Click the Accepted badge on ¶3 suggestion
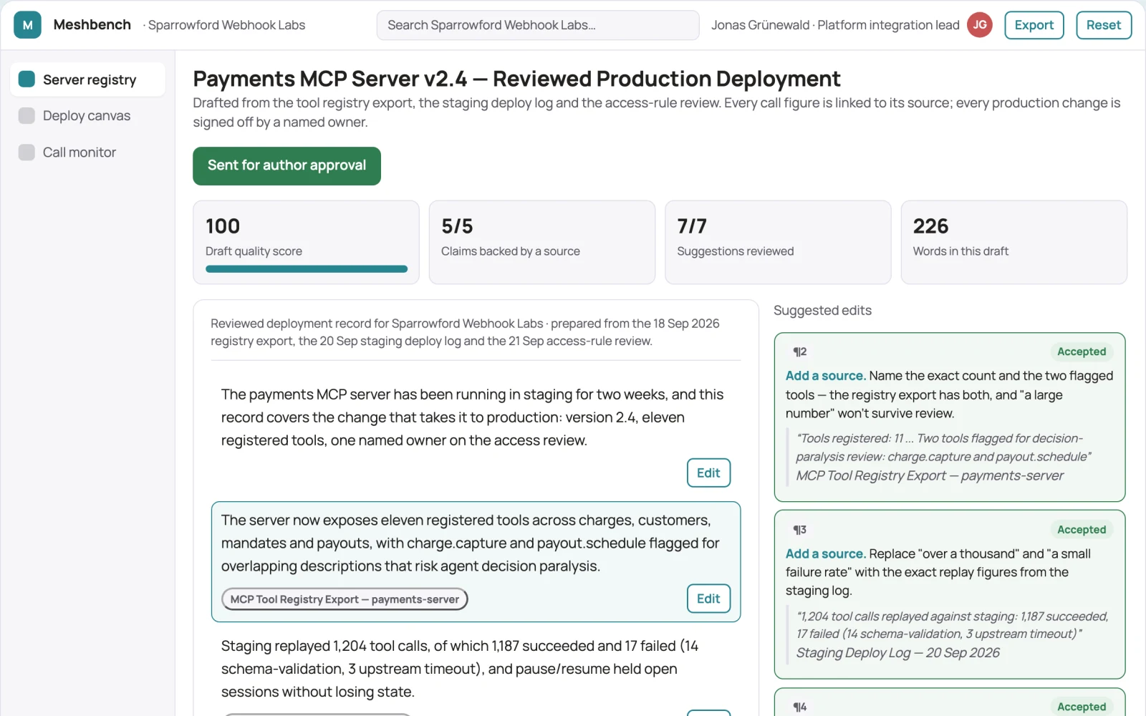The height and width of the screenshot is (716, 1146). point(1082,530)
